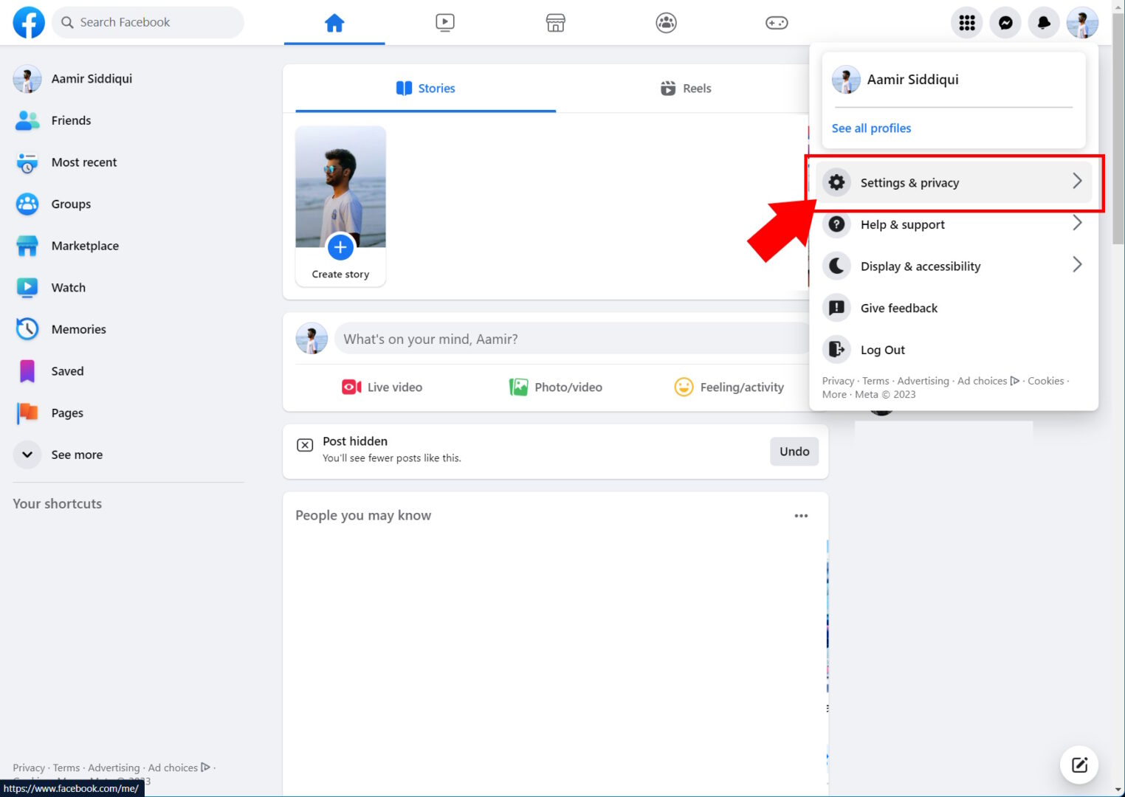This screenshot has height=797, width=1125.
Task: Add a Feeling/activity to the post
Action: click(729, 387)
